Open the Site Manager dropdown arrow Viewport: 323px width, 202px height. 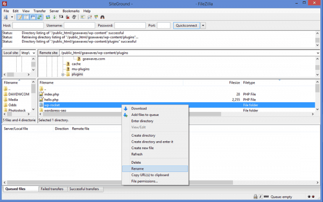click(12, 17)
